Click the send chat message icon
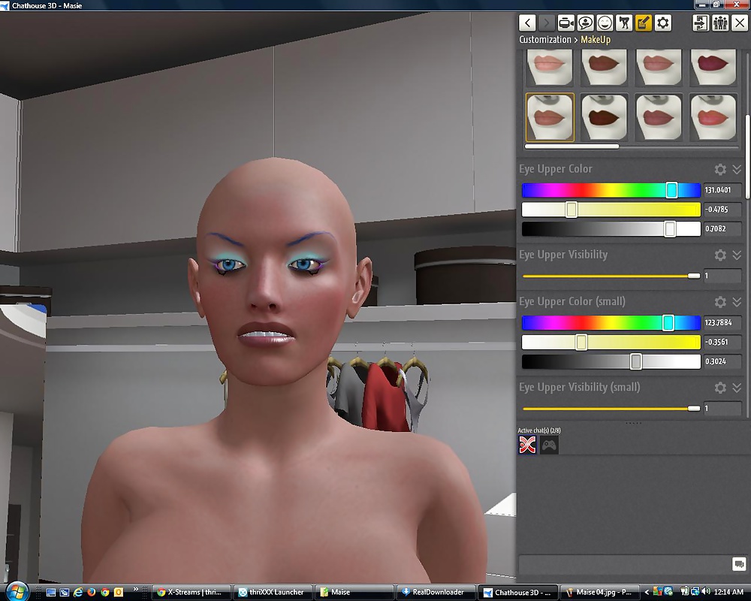 click(738, 564)
